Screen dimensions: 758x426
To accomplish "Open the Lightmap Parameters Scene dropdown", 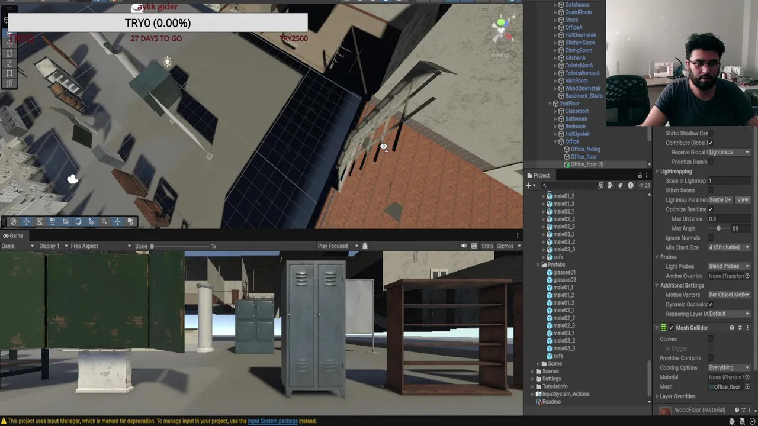I will click(x=720, y=200).
